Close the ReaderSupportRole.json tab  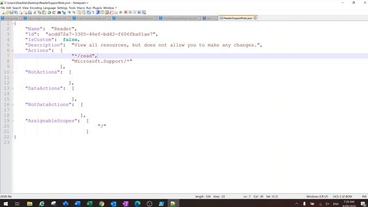pos(255,18)
